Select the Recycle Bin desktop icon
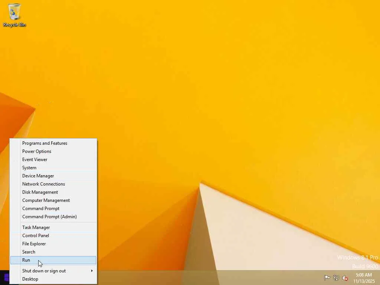The width and height of the screenshot is (380, 285). coord(14,15)
